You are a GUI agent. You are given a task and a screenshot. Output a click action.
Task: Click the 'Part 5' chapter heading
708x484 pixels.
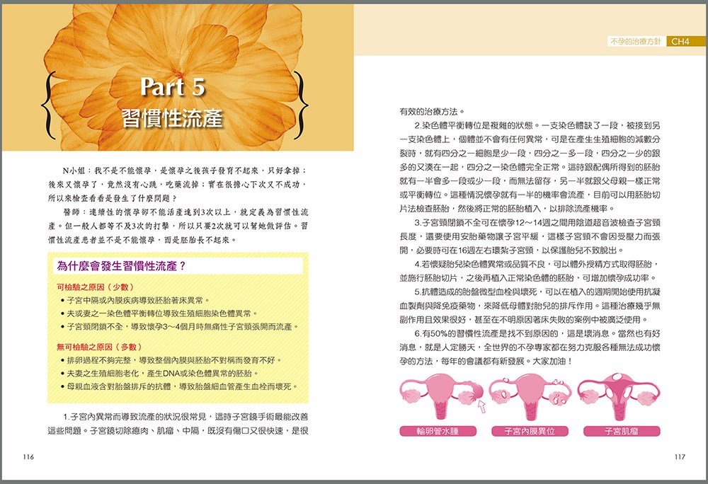point(173,86)
